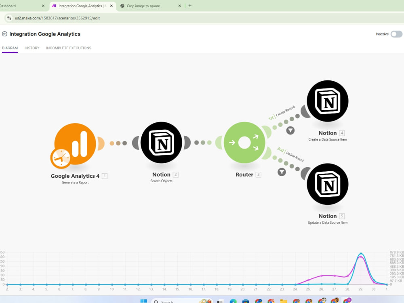
Task: Click the clock schedule icon on Google Analytics
Action: [x=61, y=158]
